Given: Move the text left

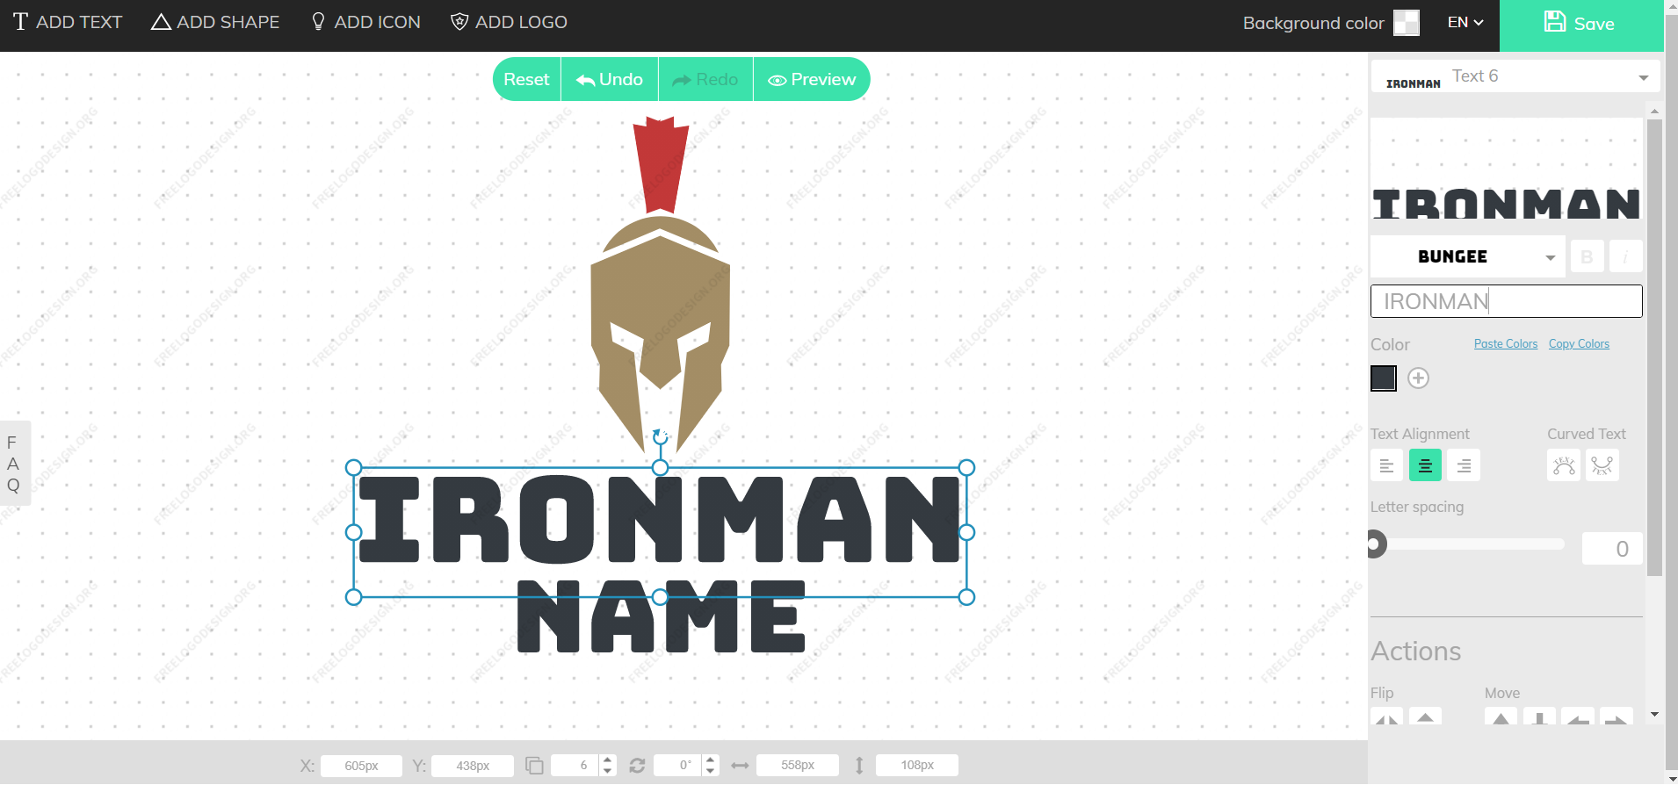Looking at the screenshot, I should [1578, 717].
